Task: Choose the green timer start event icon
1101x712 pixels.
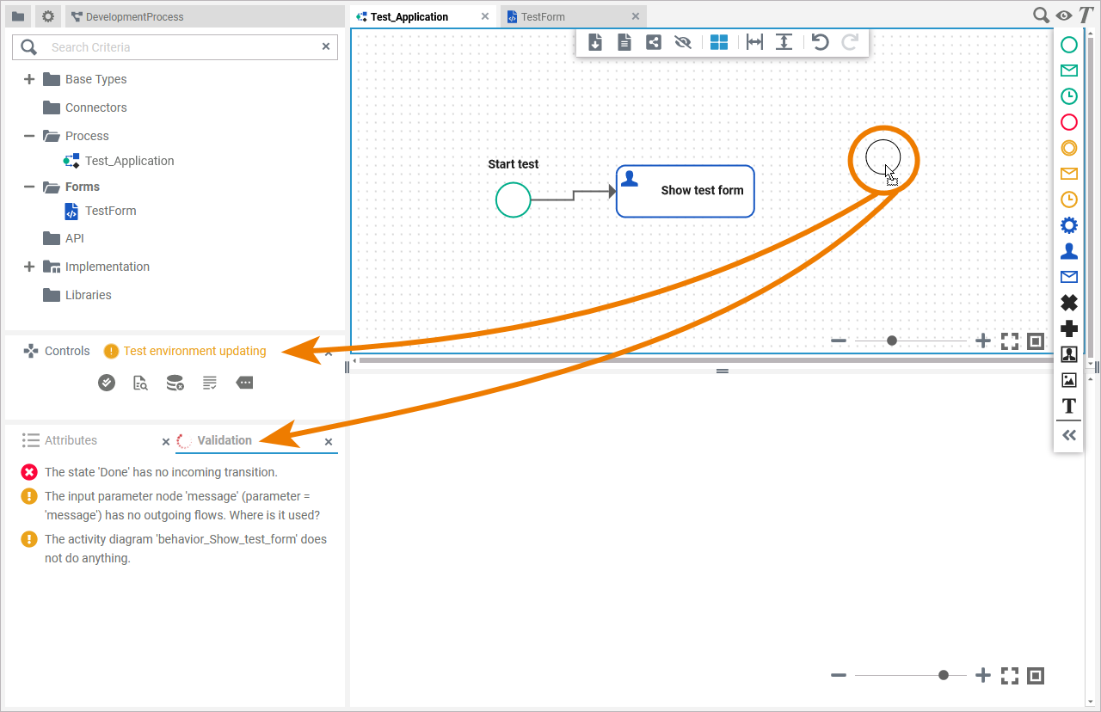Action: point(1068,96)
